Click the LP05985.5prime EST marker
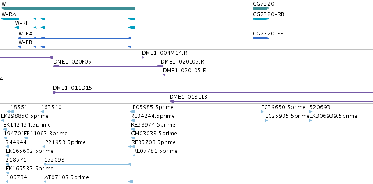 [x=133, y=112]
